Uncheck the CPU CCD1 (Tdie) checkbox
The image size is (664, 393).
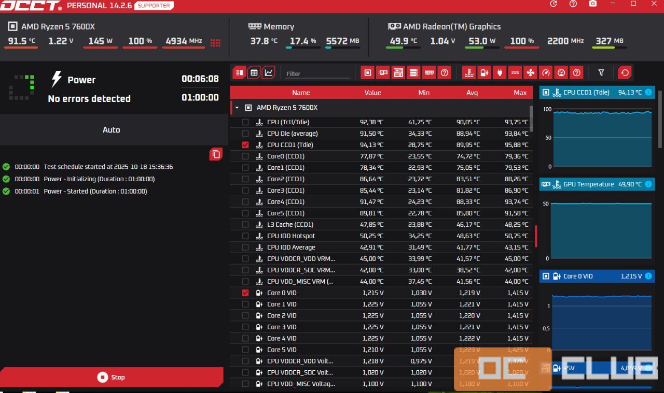tap(245, 145)
